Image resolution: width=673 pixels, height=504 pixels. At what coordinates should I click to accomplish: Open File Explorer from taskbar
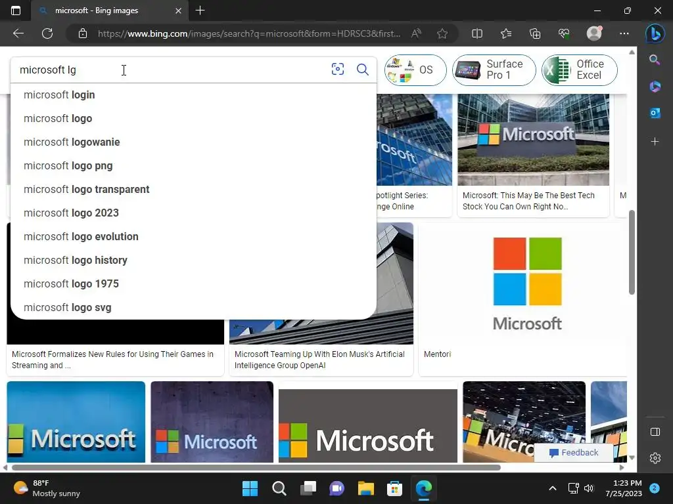click(x=365, y=488)
